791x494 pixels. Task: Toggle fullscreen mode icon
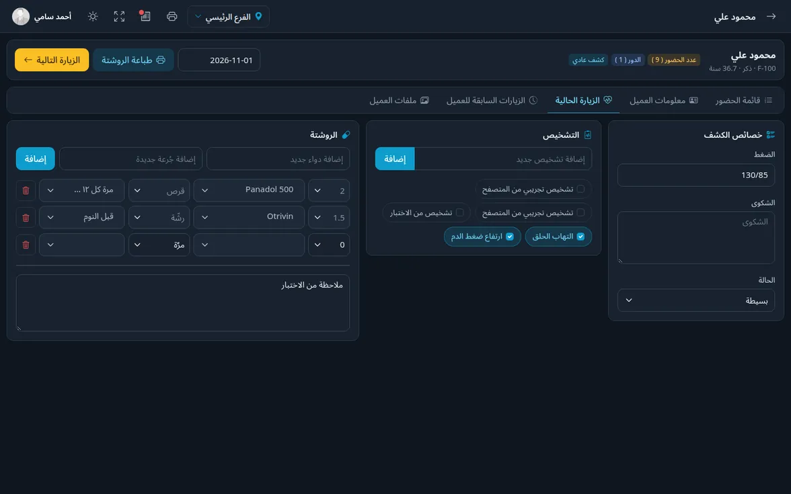tap(119, 17)
